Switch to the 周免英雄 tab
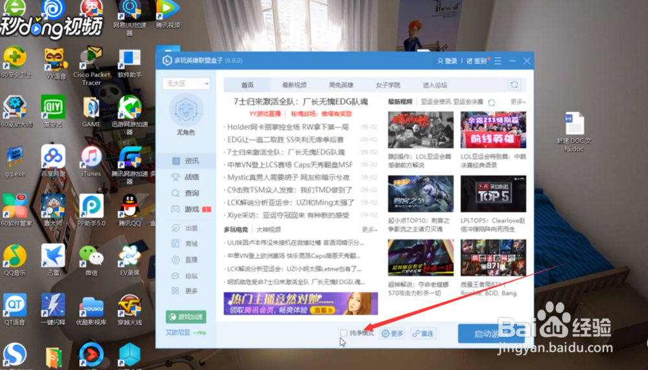 341,85
